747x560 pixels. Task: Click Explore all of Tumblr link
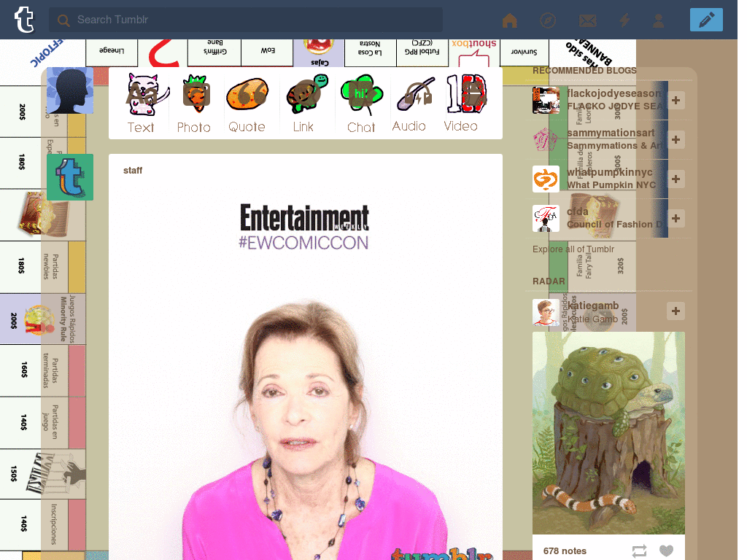click(573, 249)
